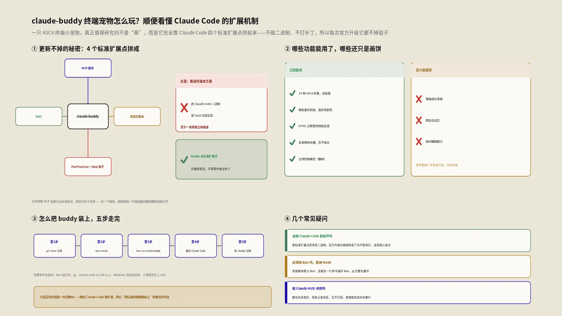
Task: Click the text '结对编程能力'
Action: click(434, 141)
